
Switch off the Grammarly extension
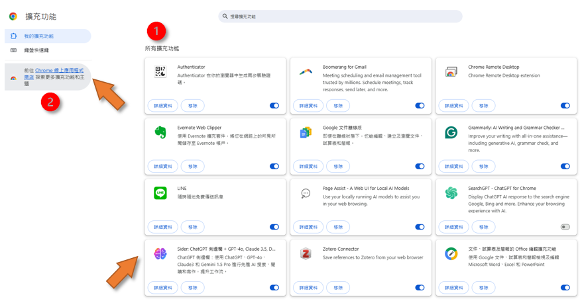[x=565, y=166]
